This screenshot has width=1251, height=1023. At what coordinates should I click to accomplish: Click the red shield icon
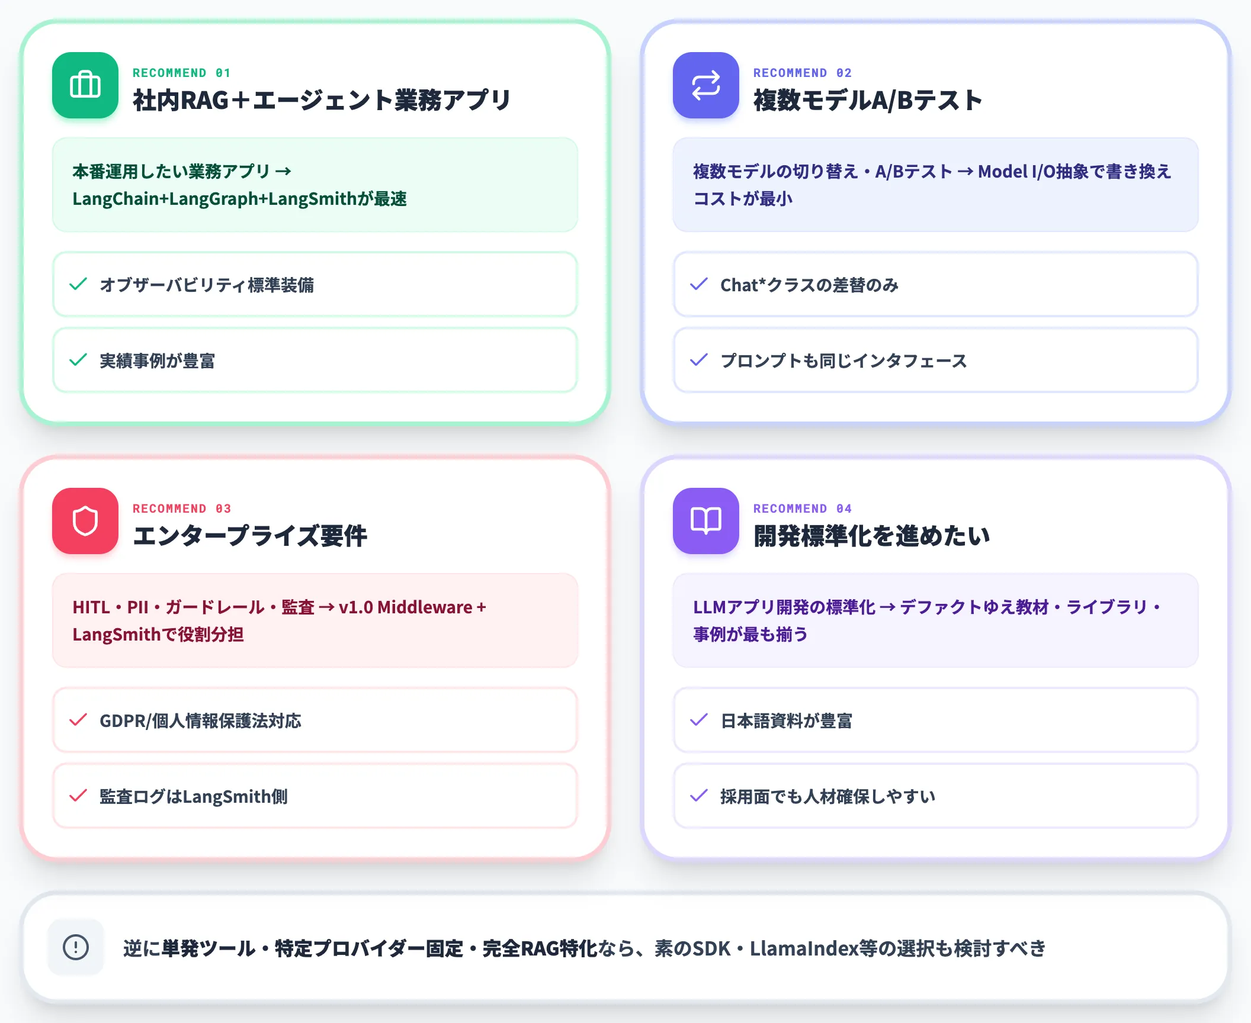85,521
